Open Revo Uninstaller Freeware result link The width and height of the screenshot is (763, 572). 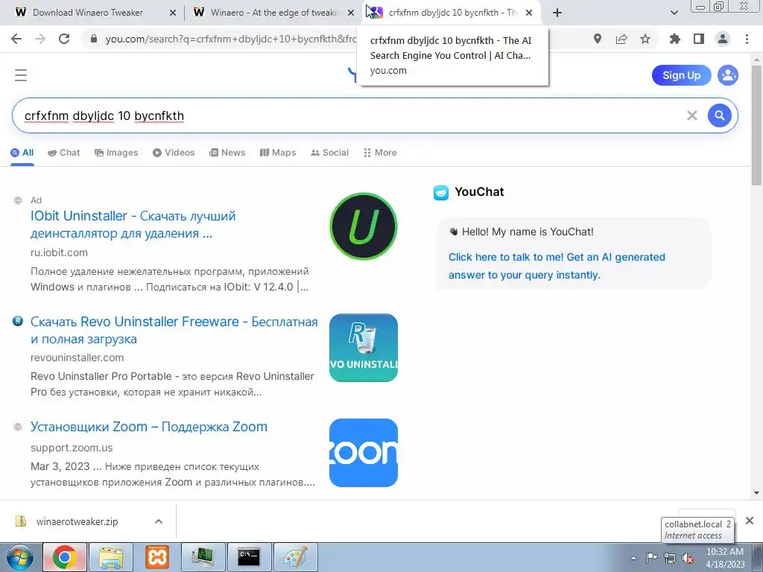pos(174,330)
